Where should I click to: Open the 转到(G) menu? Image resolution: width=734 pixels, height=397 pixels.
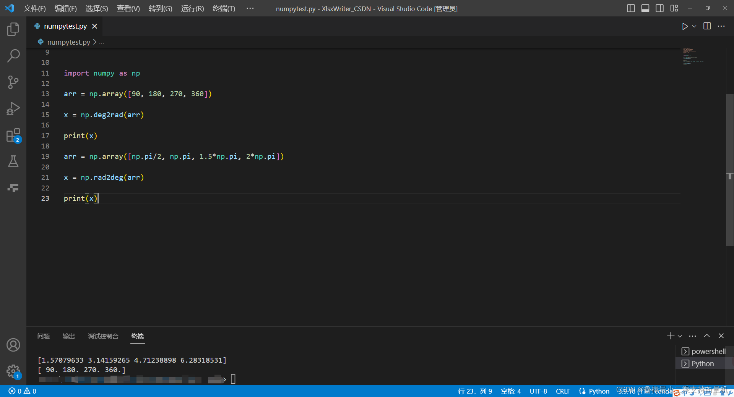[x=161, y=8]
